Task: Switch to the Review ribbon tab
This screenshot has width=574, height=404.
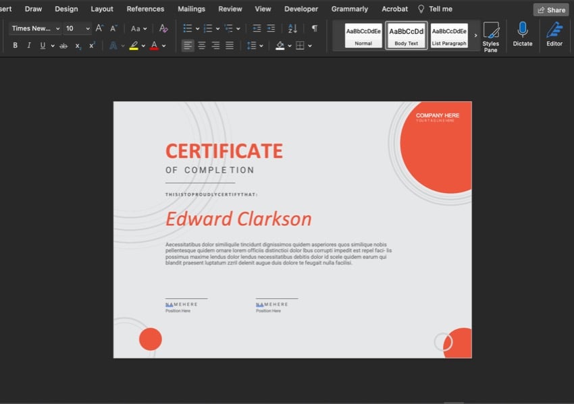Action: coord(230,9)
